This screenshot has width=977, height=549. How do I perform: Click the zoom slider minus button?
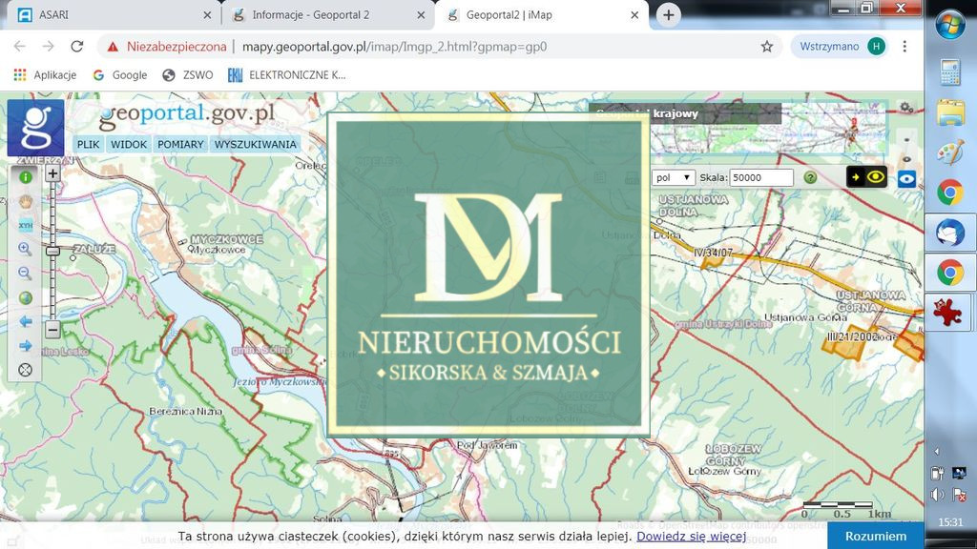tap(53, 329)
